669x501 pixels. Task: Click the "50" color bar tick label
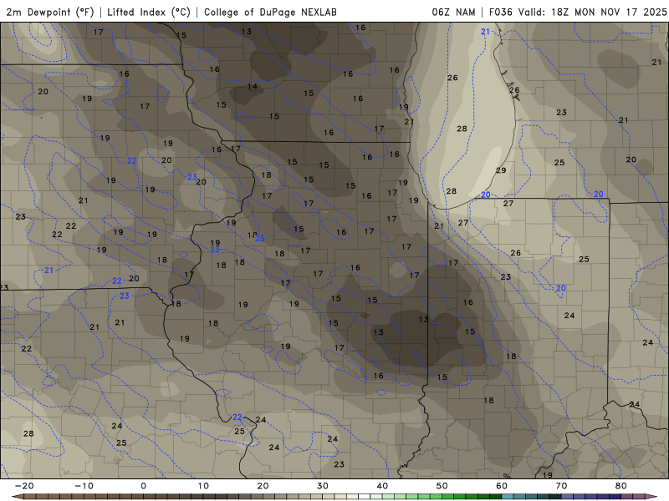tap(442, 486)
